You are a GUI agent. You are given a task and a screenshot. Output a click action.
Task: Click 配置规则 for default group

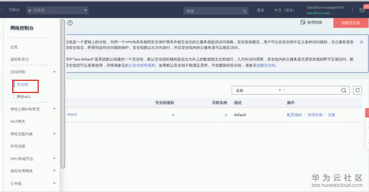[294, 115]
